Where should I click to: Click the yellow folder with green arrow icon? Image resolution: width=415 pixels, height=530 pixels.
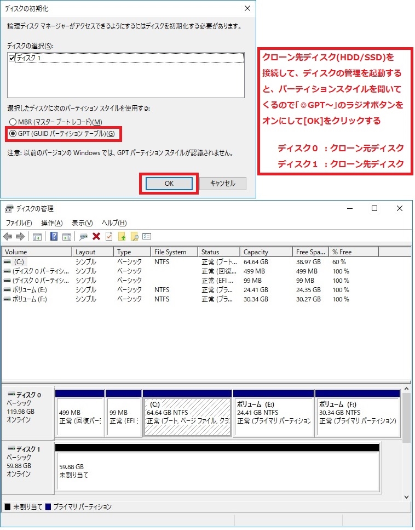[122, 236]
